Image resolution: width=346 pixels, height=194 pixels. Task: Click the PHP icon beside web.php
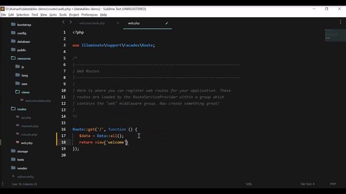(17, 142)
